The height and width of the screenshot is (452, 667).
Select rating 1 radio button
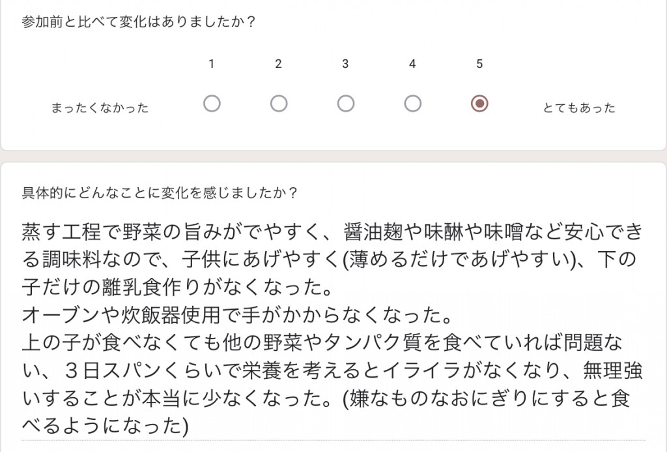click(x=212, y=104)
